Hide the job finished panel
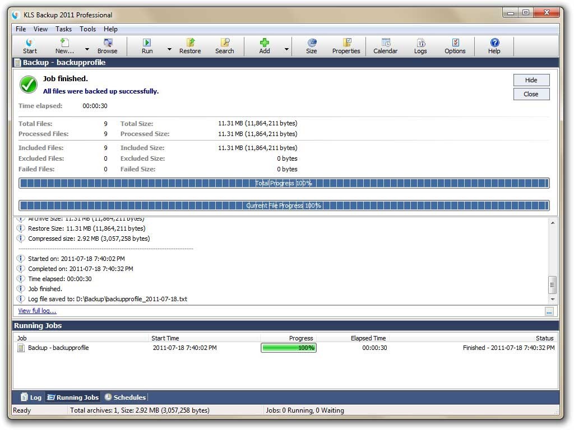 point(531,80)
